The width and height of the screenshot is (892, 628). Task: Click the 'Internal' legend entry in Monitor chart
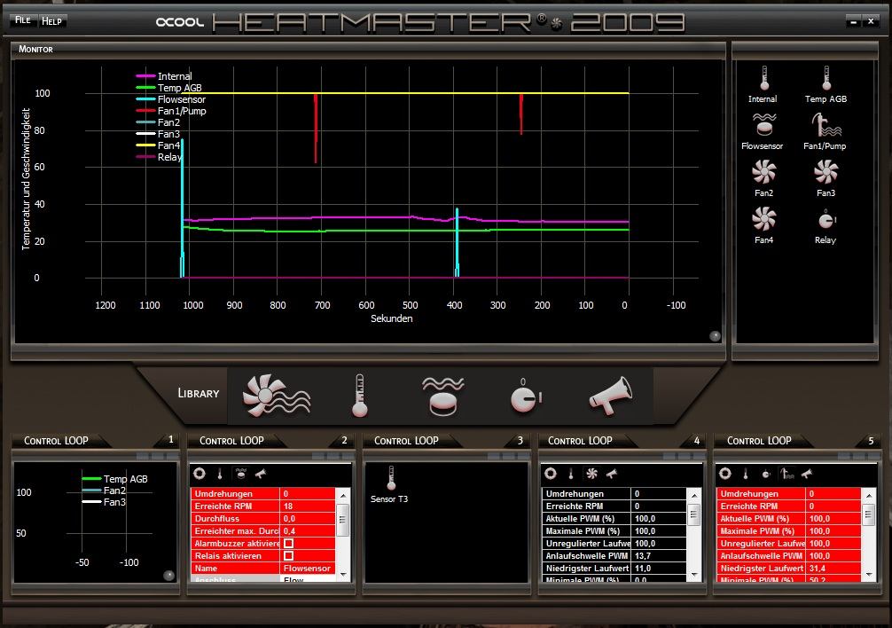[164, 76]
